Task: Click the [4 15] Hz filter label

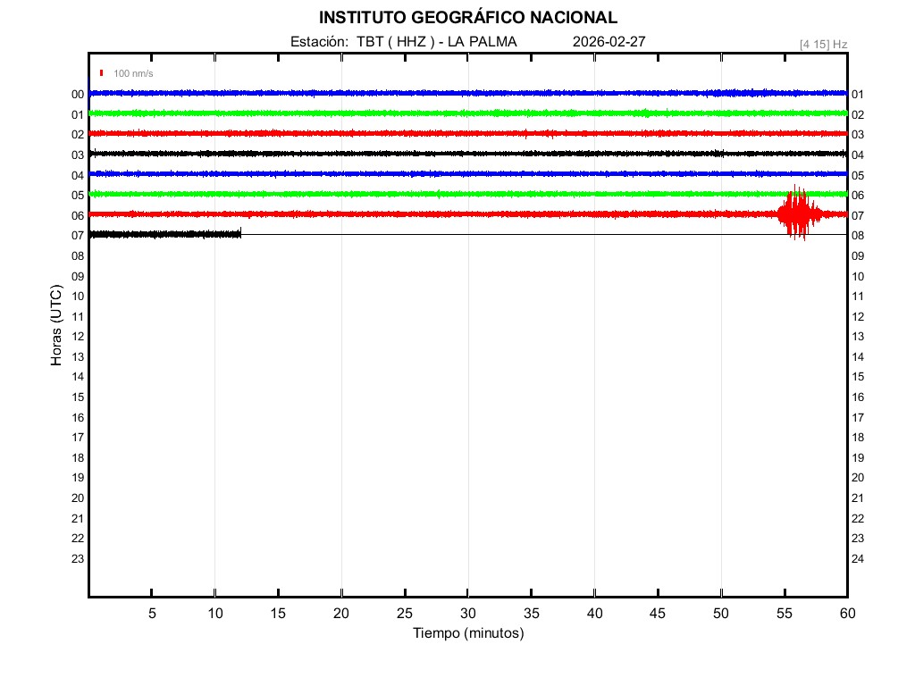Action: [823, 44]
